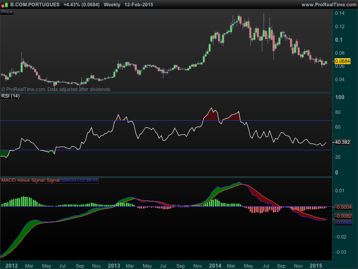Select the RSI (14) indicator label

(11, 96)
